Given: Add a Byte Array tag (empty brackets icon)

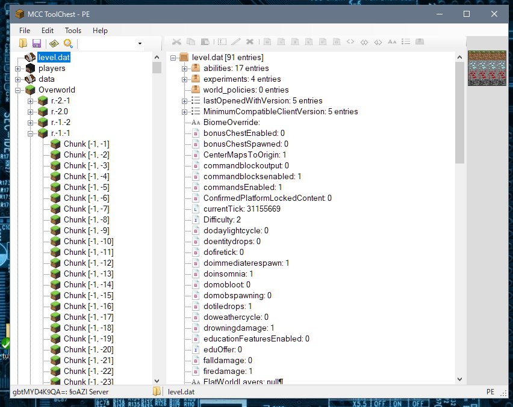Looking at the screenshot, I should (350, 41).
